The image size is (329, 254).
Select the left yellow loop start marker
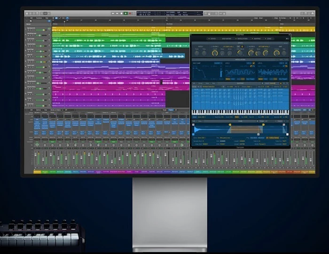click(x=230, y=125)
